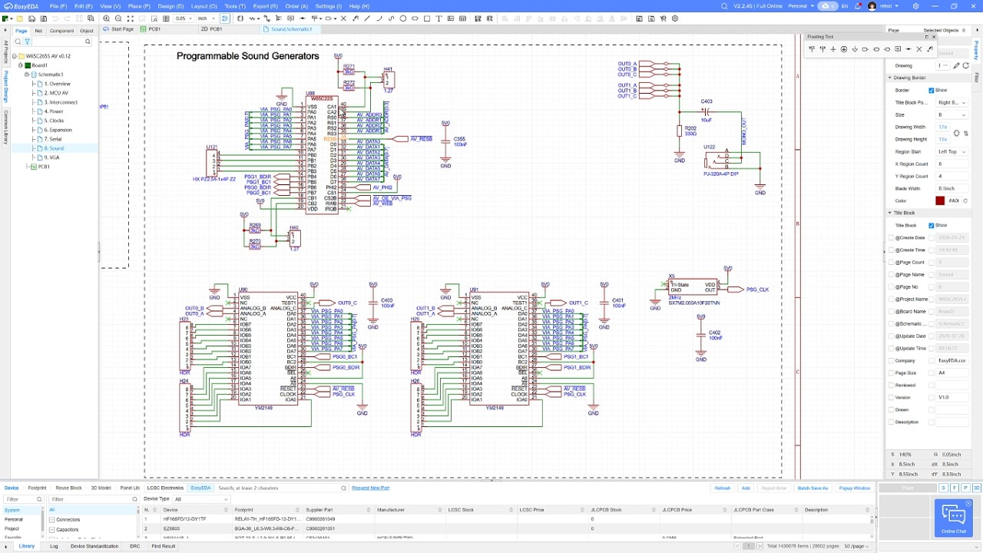Click the Popup Window button
Screen dimensions: 983x553
click(x=855, y=488)
